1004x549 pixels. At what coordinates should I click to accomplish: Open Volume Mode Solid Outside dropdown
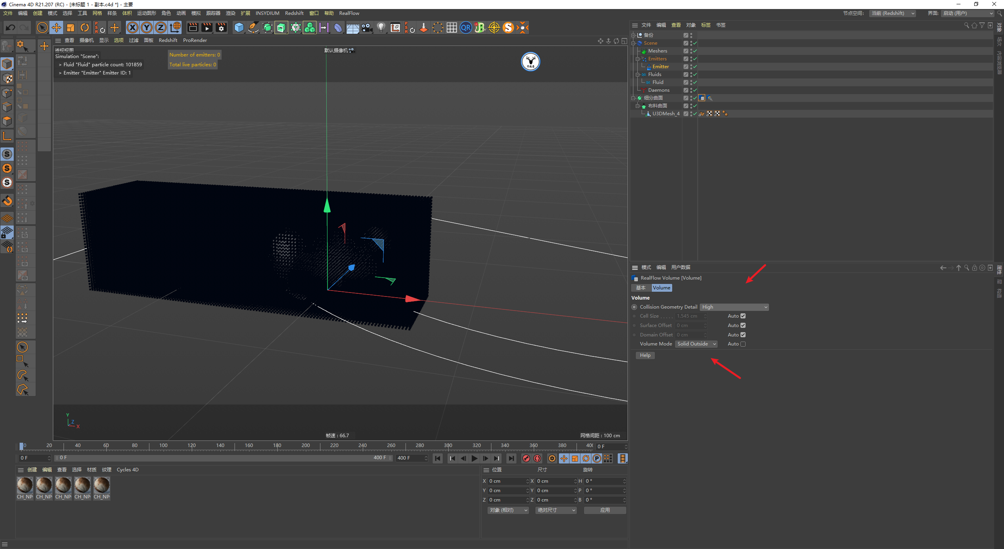click(x=696, y=344)
